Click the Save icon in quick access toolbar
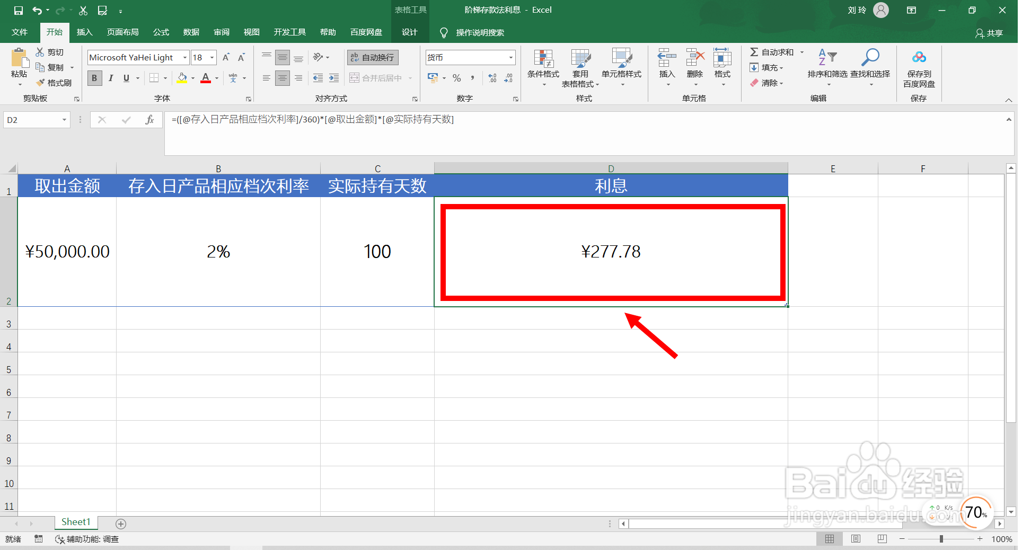Screen dimensions: 1022x550 click(x=19, y=10)
